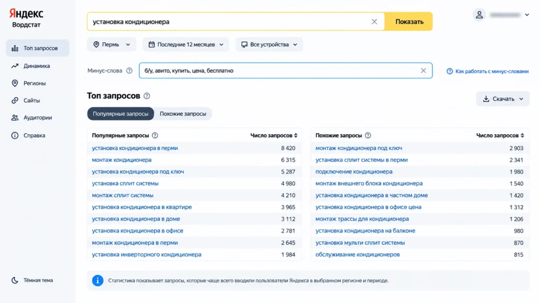540x303 pixels.
Task: Open query обслуживание кондиционеров
Action: tap(358, 255)
